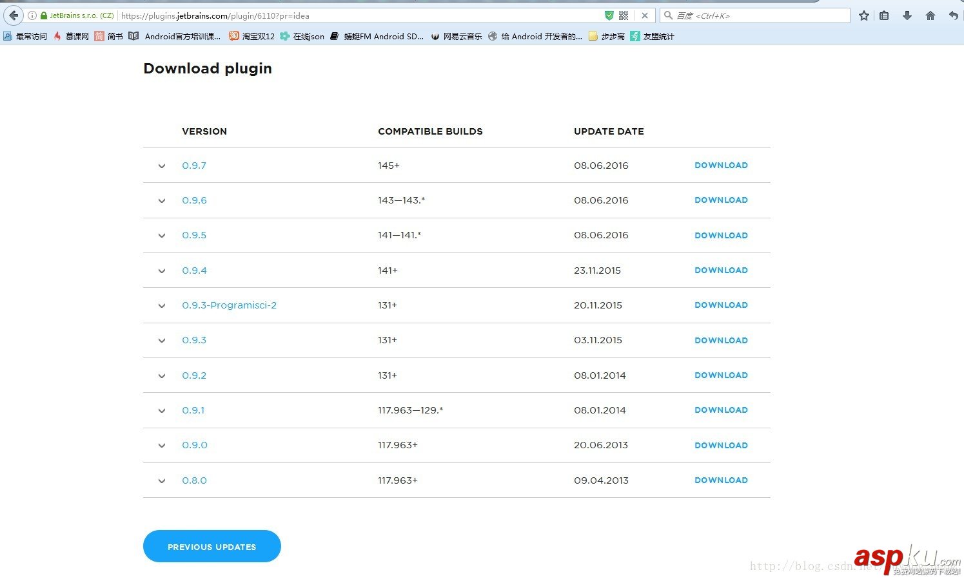Expand details for version 0.9.0
The width and height of the screenshot is (964, 579).
[x=162, y=446]
